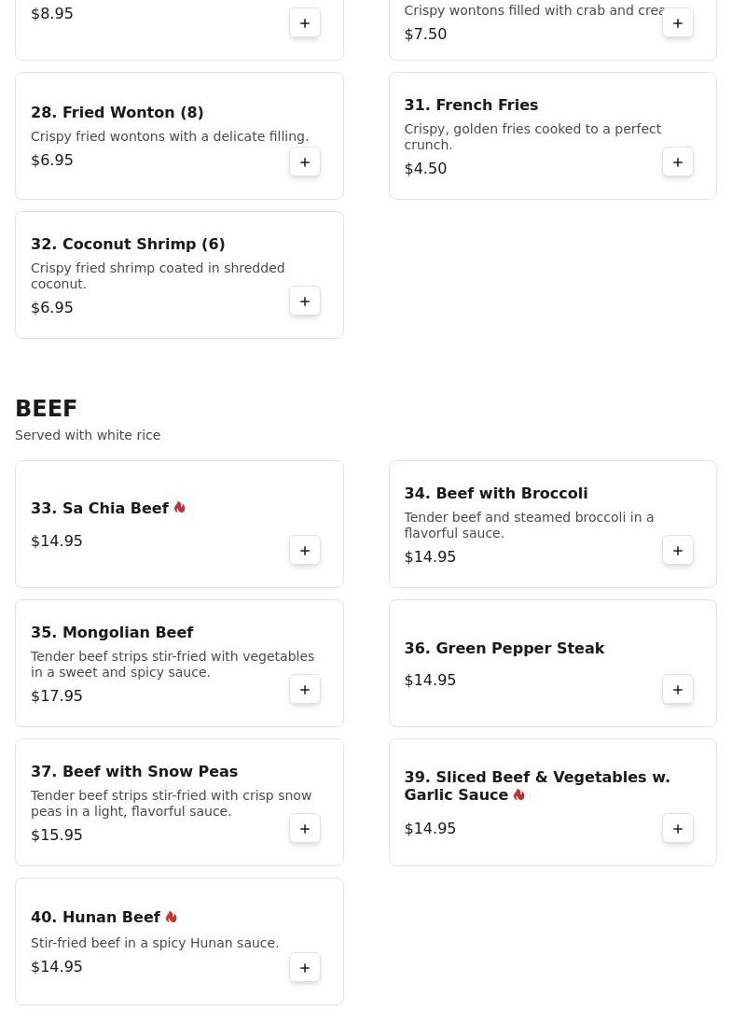Add Fried Wonton (8) to order
732x1025 pixels.
click(305, 162)
